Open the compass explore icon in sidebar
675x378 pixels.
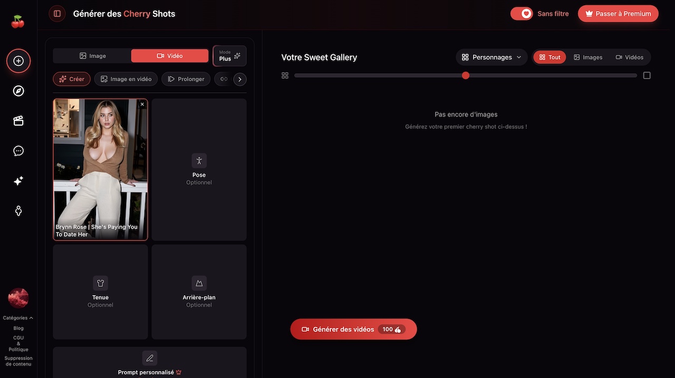pyautogui.click(x=18, y=91)
